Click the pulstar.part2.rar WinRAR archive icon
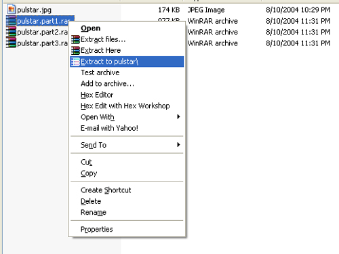The height and width of the screenshot is (254, 339). [x=12, y=32]
